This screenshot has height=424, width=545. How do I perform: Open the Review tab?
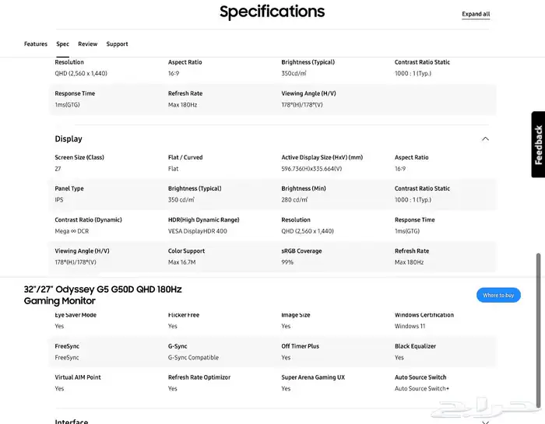pos(87,44)
